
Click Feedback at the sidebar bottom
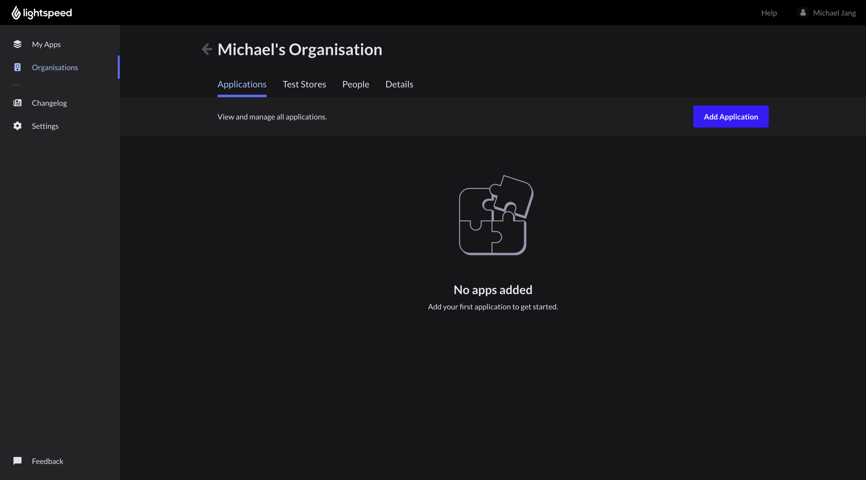pyautogui.click(x=47, y=461)
